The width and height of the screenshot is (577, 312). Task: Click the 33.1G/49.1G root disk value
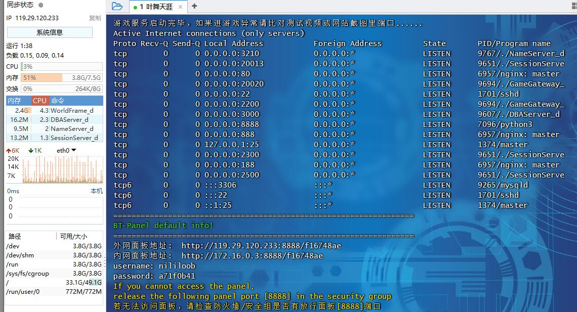(84, 283)
